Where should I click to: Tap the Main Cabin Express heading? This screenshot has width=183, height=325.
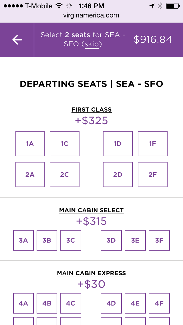(x=91, y=273)
